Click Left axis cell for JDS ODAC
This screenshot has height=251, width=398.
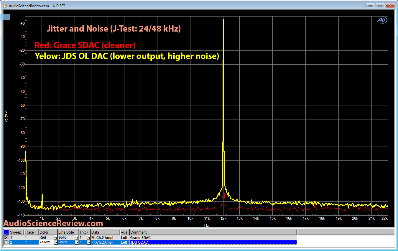click(125, 242)
